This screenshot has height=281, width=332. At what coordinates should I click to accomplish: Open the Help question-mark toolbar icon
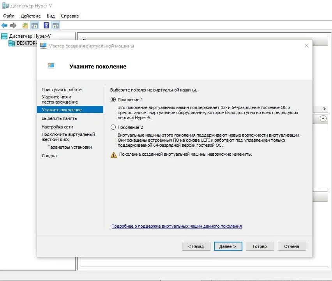click(x=46, y=25)
